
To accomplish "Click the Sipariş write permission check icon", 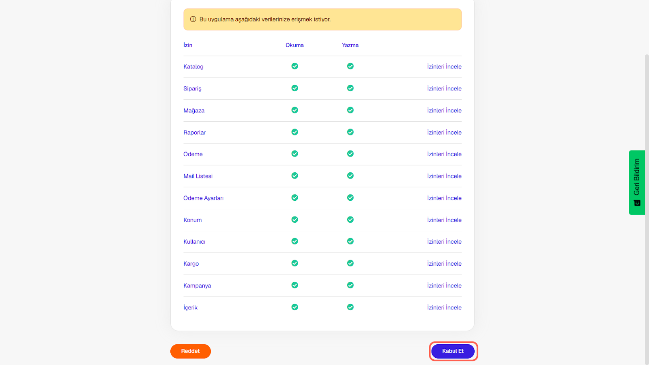I will tap(350, 88).
